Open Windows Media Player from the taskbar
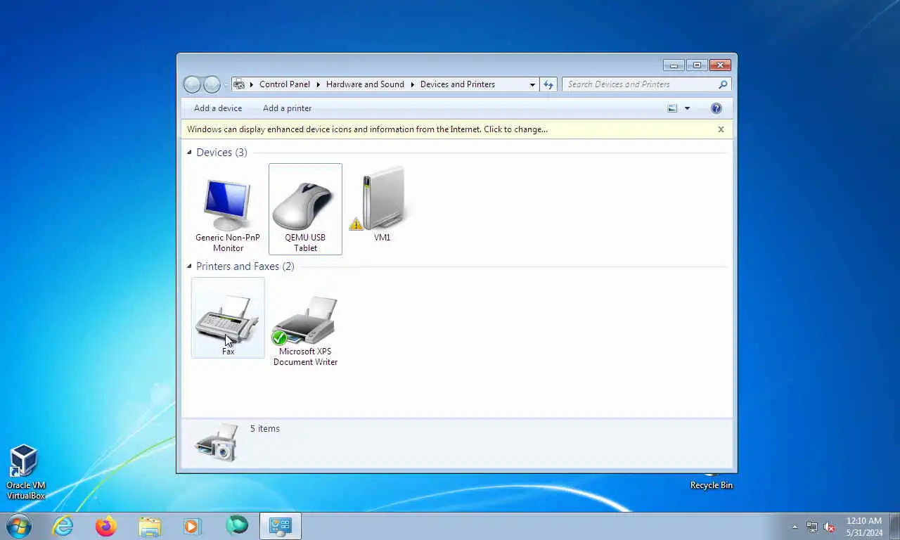 (192, 526)
